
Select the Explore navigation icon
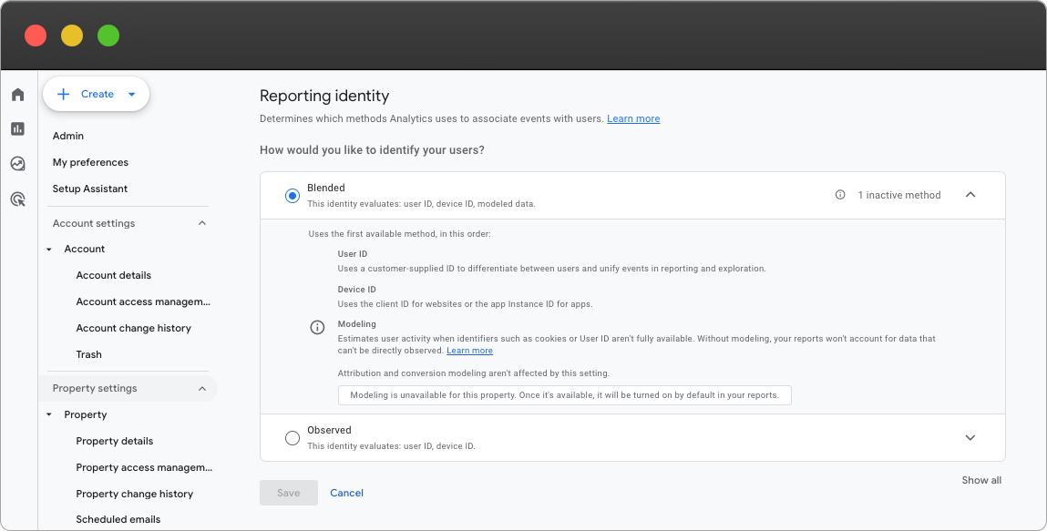pos(17,163)
